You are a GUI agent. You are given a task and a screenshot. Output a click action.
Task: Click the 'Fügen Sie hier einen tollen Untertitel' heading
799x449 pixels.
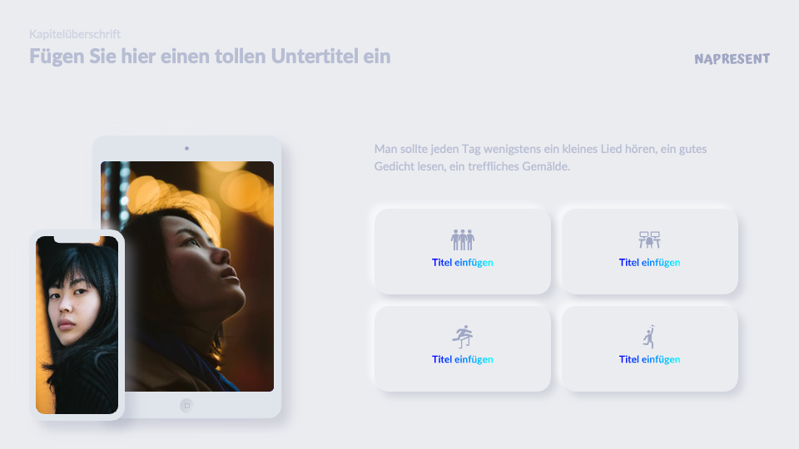coord(210,57)
